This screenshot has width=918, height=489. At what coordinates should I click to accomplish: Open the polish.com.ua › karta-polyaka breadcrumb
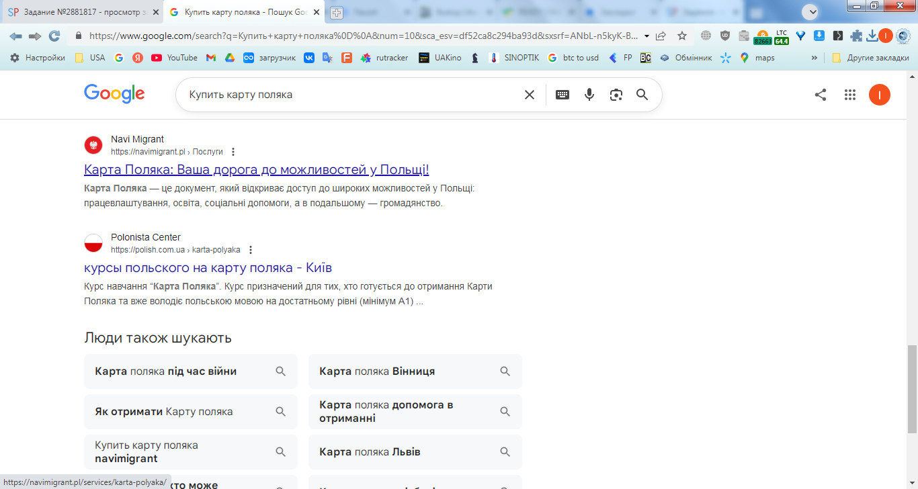coord(175,250)
